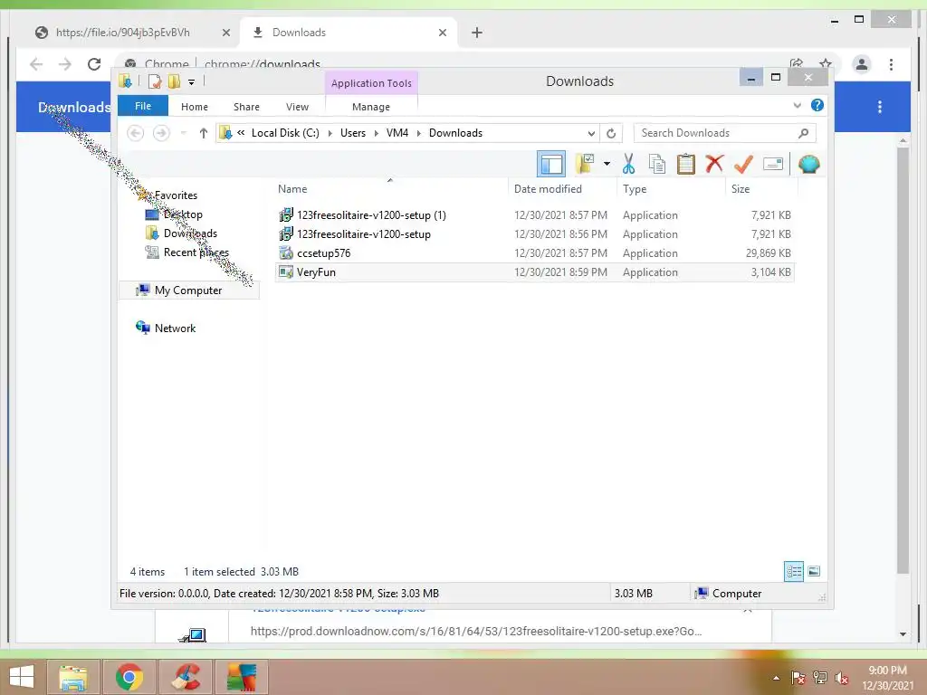
Task: Open the File ribbon tab
Action: tap(143, 106)
